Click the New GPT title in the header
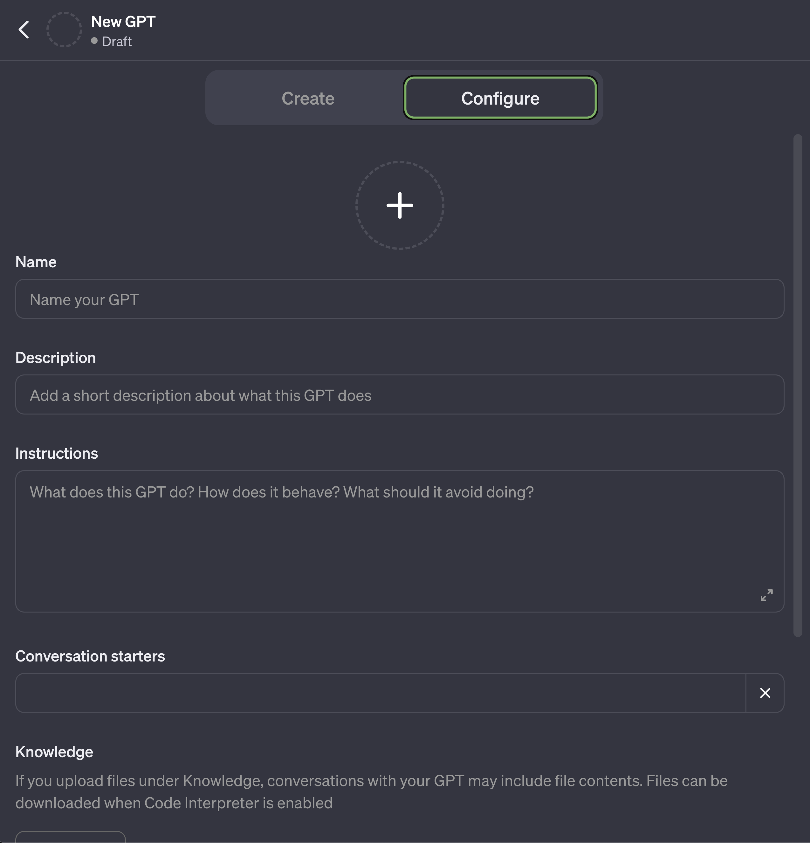The image size is (810, 843). 123,22
